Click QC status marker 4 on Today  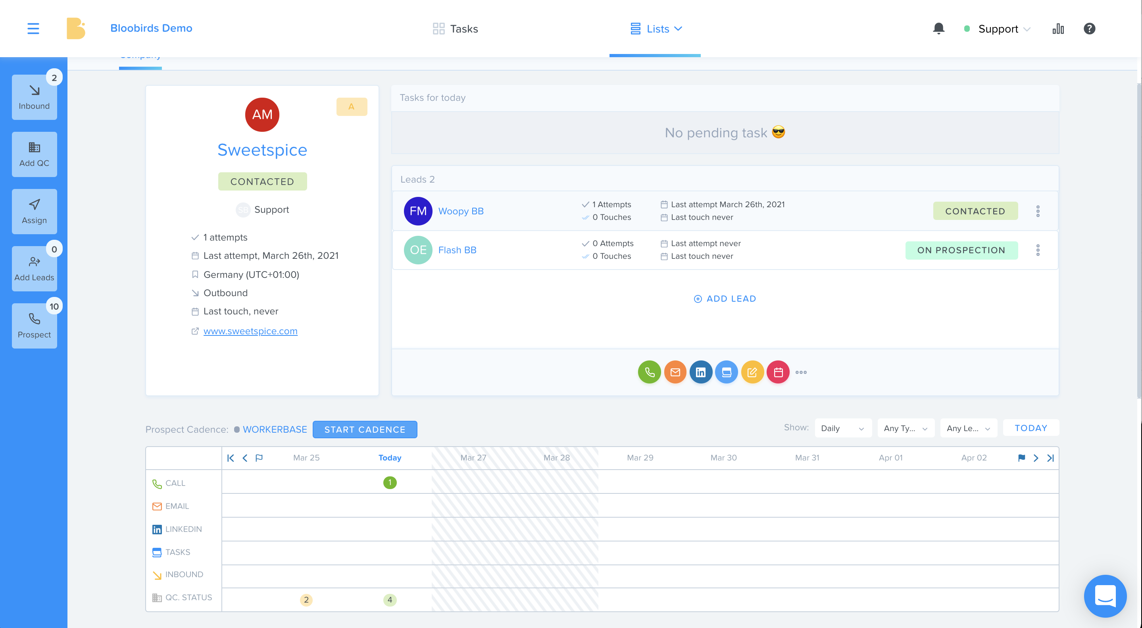point(390,600)
